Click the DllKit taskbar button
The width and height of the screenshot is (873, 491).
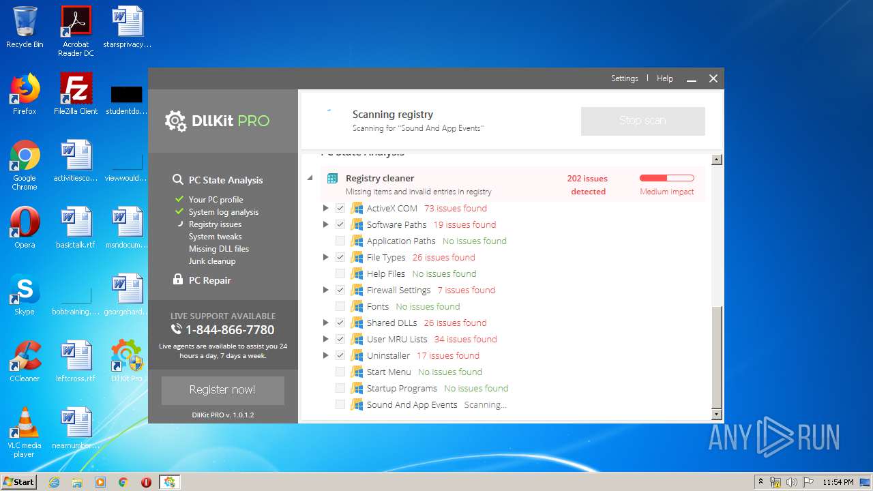(x=169, y=482)
